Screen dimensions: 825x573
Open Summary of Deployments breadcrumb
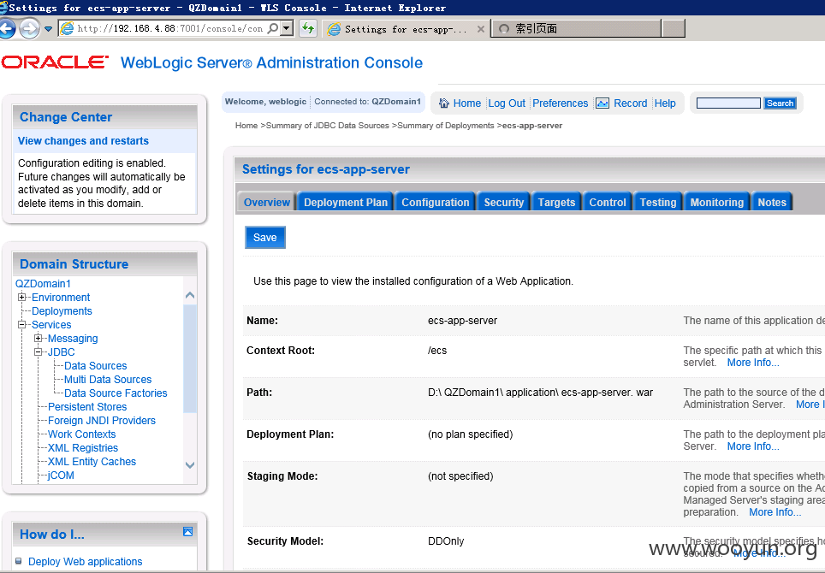point(446,126)
